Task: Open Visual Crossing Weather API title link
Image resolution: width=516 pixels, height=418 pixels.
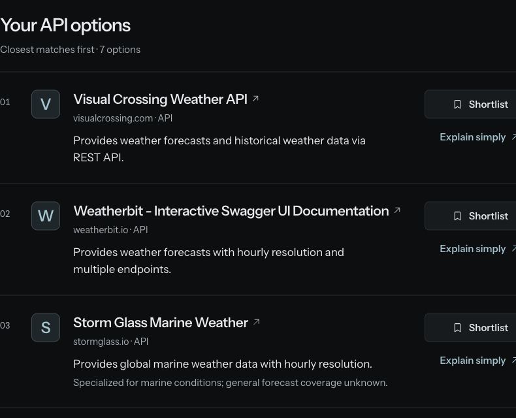Action: [160, 99]
